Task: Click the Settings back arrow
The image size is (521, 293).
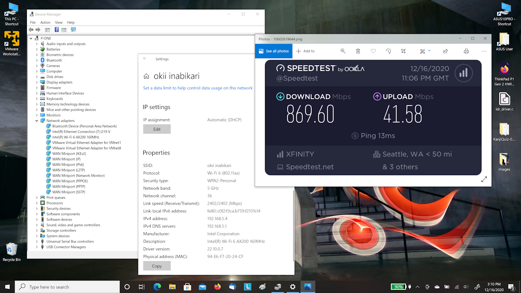Action: pos(145,59)
